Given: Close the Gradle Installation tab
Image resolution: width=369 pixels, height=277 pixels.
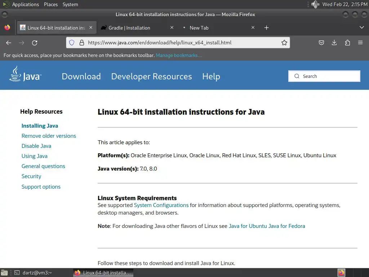Looking at the screenshot, I should [172, 27].
